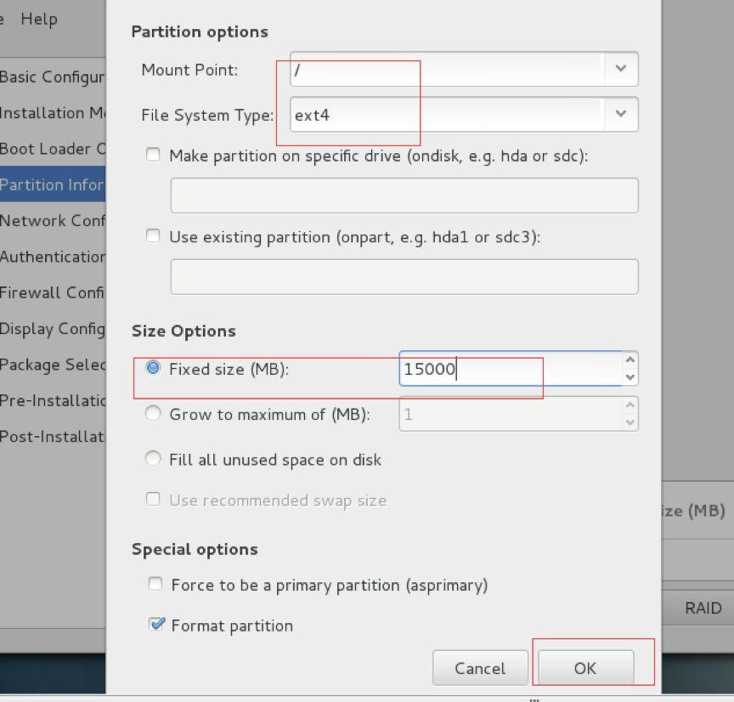Switch to Network Configuration section
Screen dimensions: 734x702
click(52, 221)
